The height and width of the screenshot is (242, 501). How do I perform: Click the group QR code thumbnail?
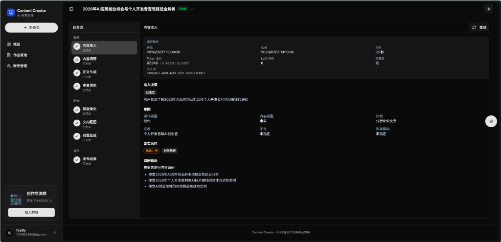tap(16, 199)
